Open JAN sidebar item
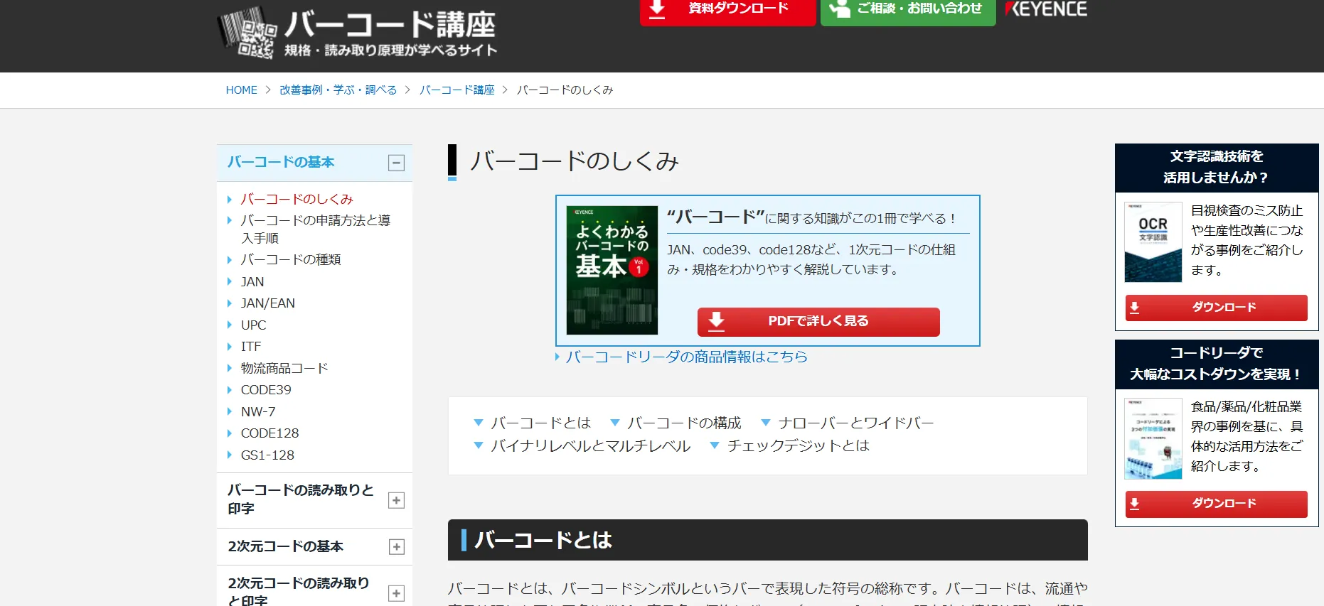The width and height of the screenshot is (1324, 606). pos(252,281)
